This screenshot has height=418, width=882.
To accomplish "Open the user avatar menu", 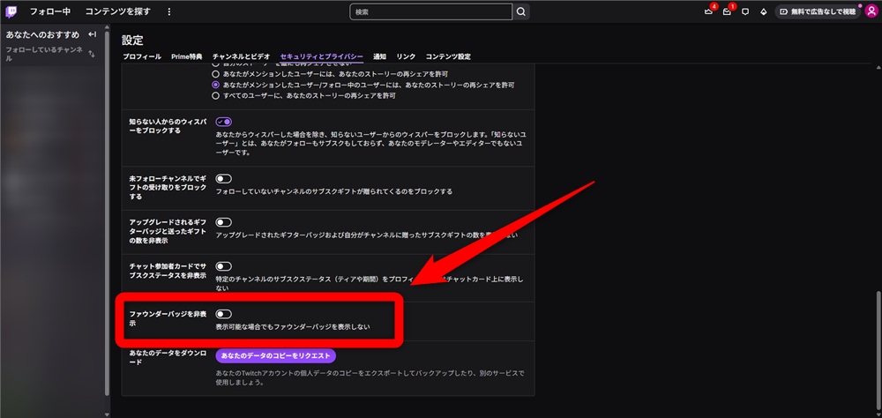I will (871, 11).
